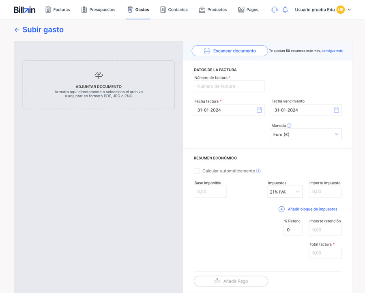This screenshot has height=293, width=365.
Task: Open the Facturas section
Action: 58,10
